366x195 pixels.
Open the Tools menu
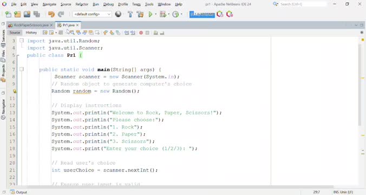coord(149,4)
